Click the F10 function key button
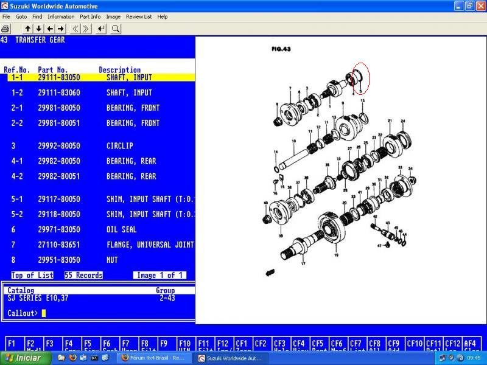 point(186,344)
